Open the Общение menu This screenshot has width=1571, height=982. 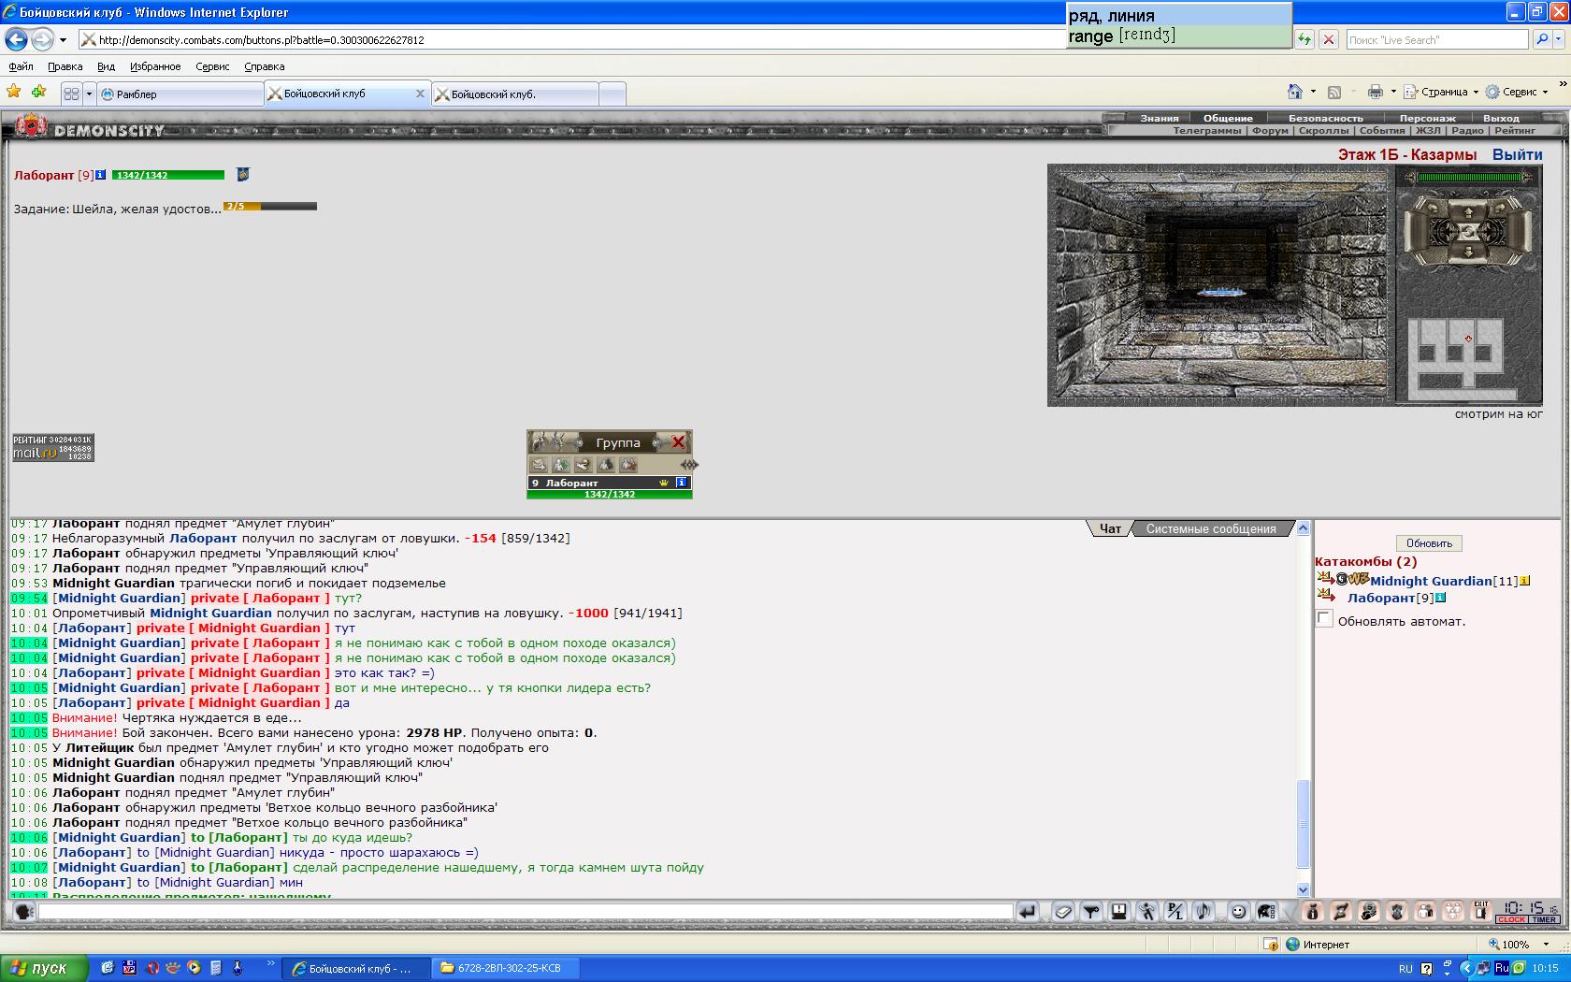1228,118
